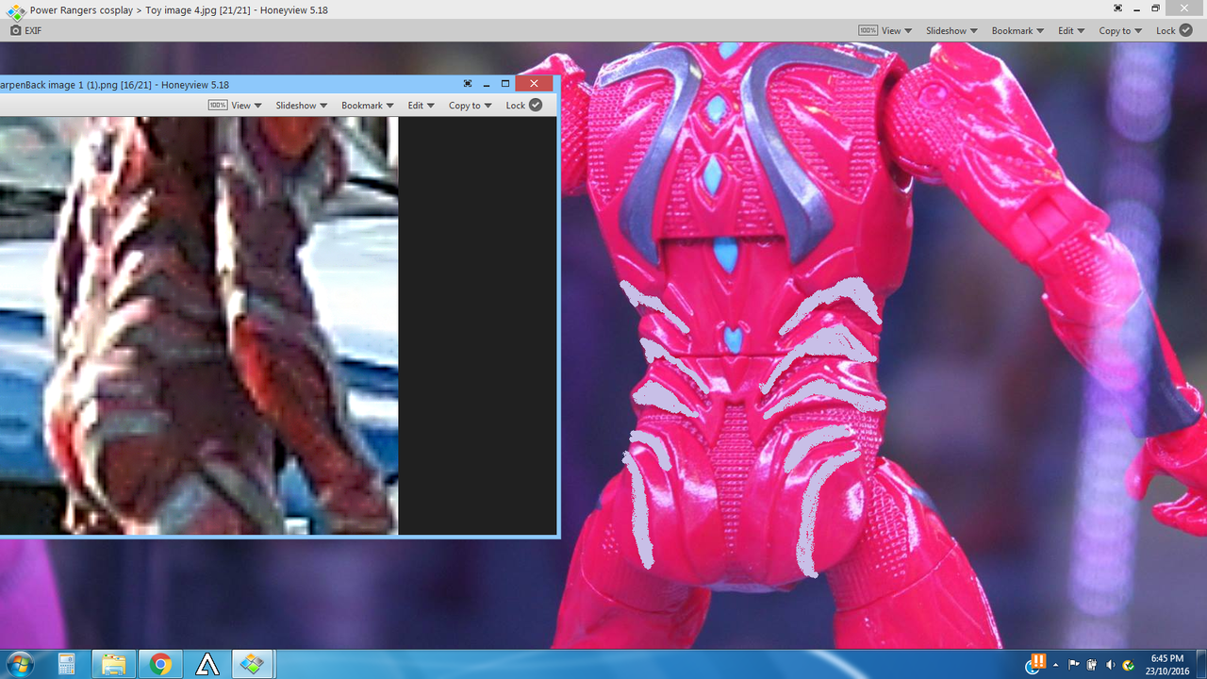Click the Windows Start button

click(x=19, y=664)
